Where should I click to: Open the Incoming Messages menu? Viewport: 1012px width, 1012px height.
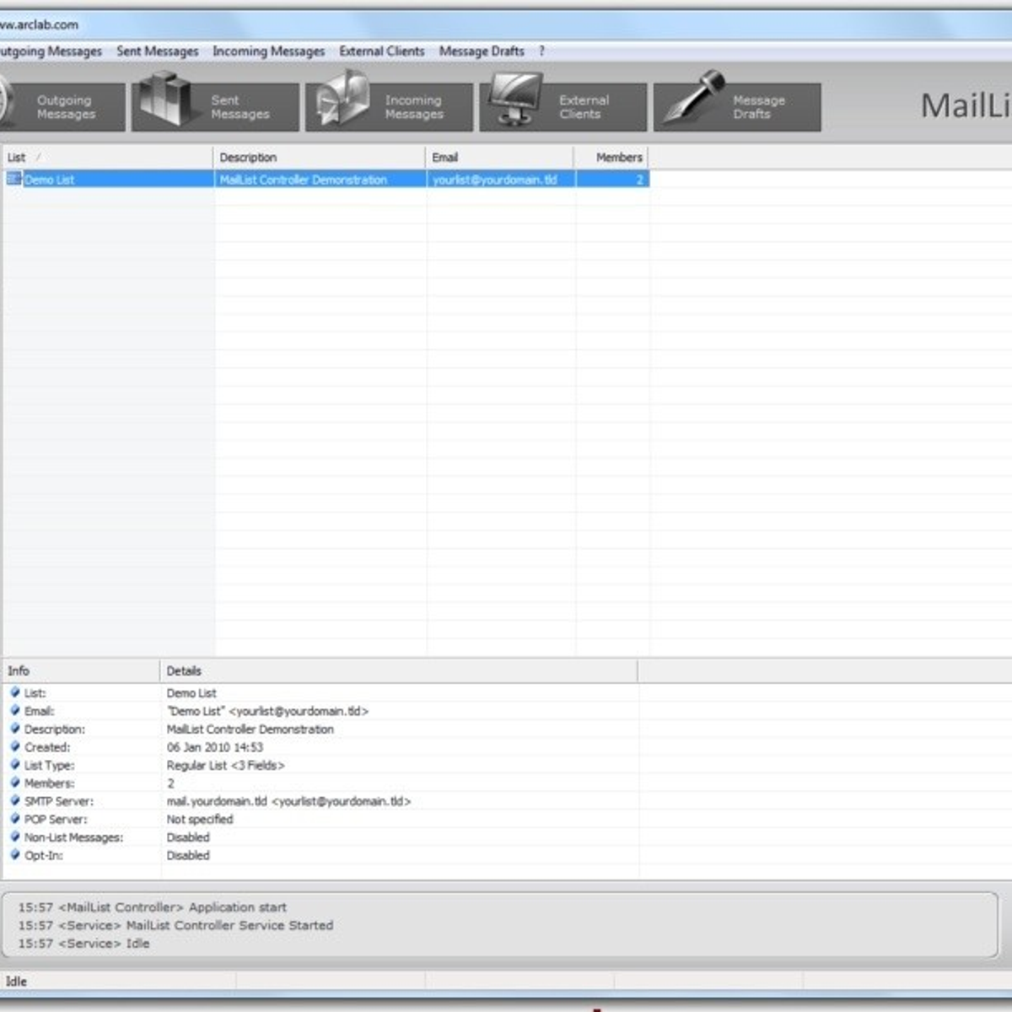tap(268, 51)
